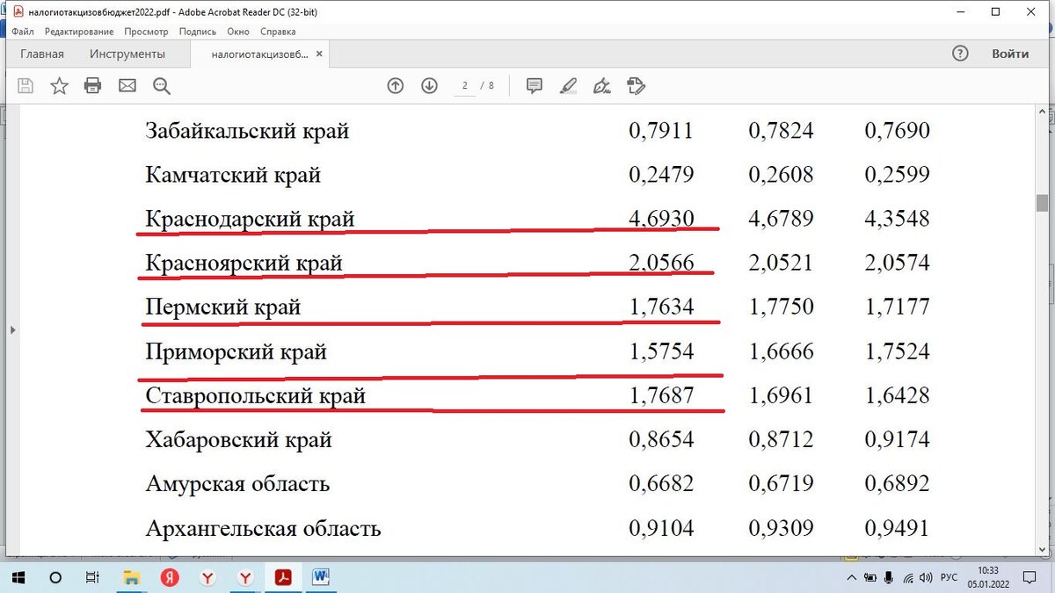This screenshot has width=1055, height=593.
Task: Switch to the Инструменты tab
Action: [127, 54]
